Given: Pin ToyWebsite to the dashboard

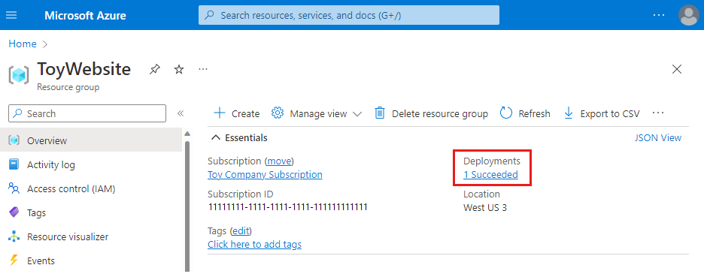Looking at the screenshot, I should pos(154,70).
